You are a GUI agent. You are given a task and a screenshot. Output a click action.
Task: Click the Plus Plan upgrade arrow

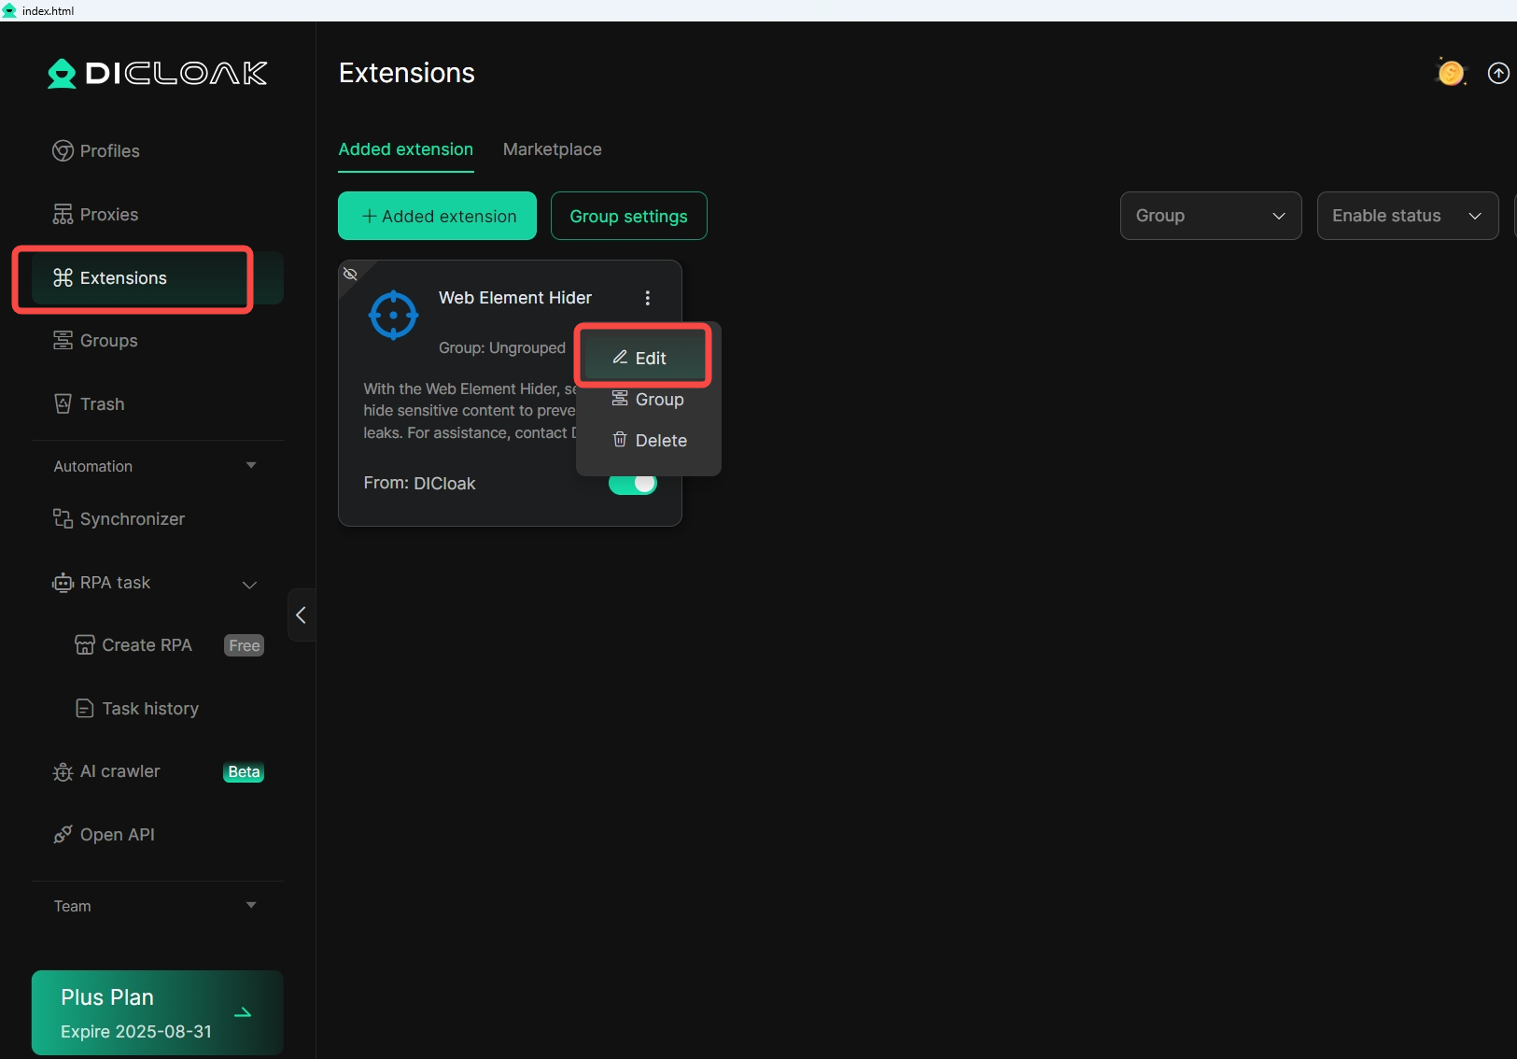tap(243, 1013)
